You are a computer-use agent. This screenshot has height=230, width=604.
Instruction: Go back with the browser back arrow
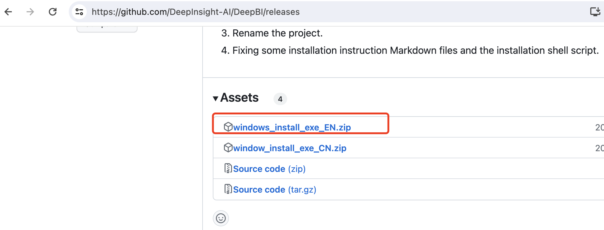[x=8, y=12]
